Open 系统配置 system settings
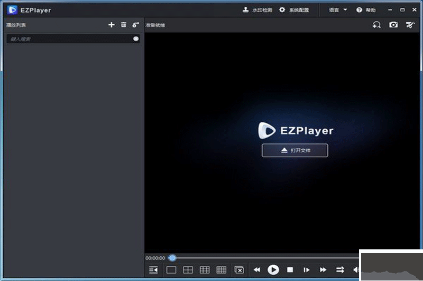The image size is (423, 281). [x=294, y=10]
